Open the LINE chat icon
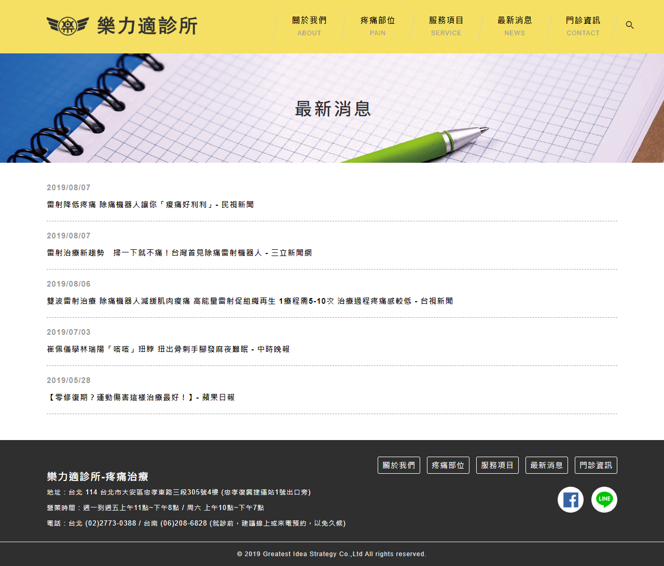Image resolution: width=664 pixels, height=566 pixels. point(604,500)
